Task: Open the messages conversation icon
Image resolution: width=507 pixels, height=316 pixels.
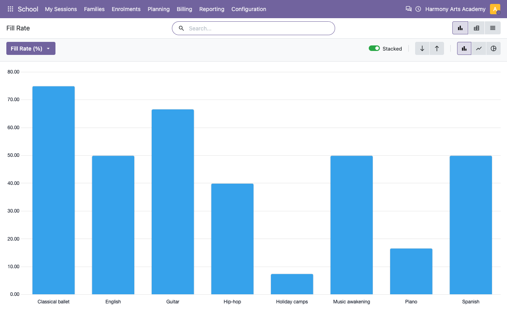Action: pyautogui.click(x=408, y=9)
